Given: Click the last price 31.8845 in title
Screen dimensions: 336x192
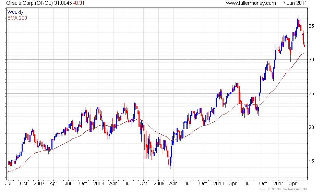Looking at the screenshot, I should pos(63,3).
